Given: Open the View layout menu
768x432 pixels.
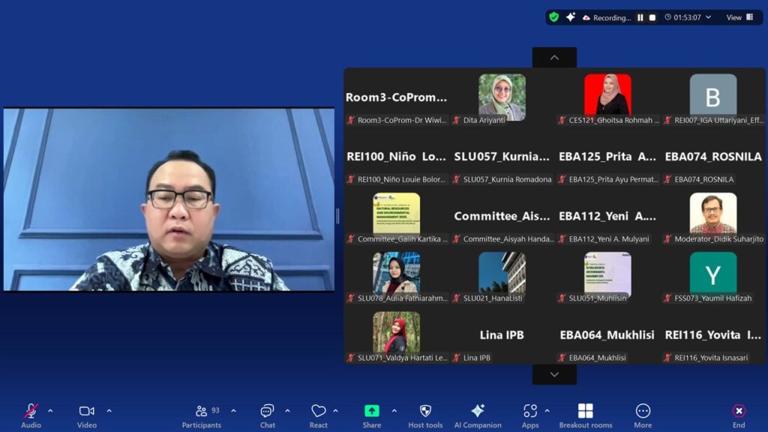Looking at the screenshot, I should pos(739,17).
